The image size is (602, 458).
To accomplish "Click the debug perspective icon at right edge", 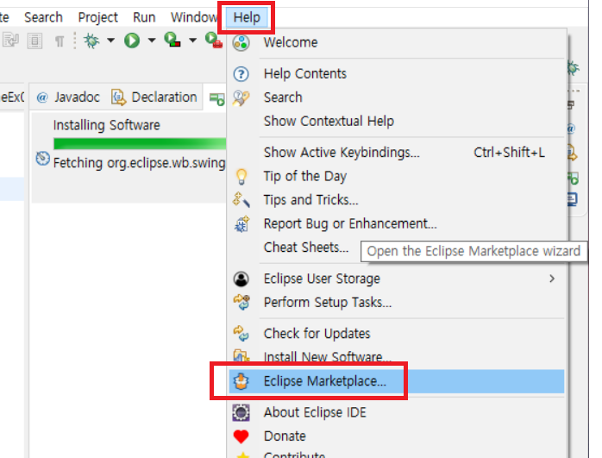I will tap(574, 68).
